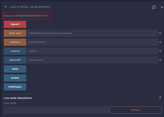This screenshot has height=117, width=164.
Task: Query totalSupply of the contract
Action: click(15, 87)
